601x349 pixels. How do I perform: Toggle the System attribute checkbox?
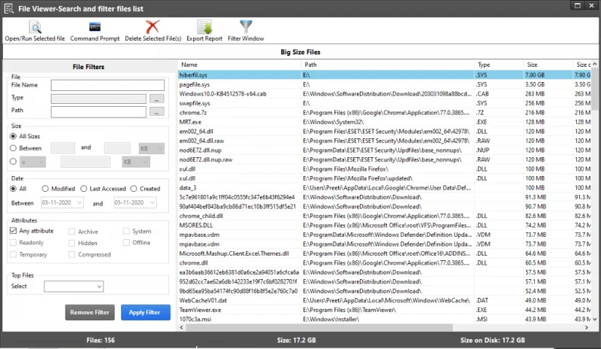pyautogui.click(x=126, y=231)
